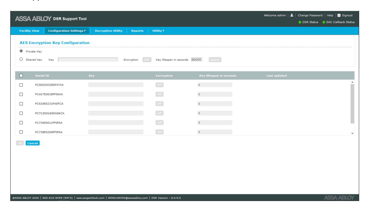The height and width of the screenshot is (211, 367).
Task: Click the Cancel button
Action: (x=33, y=143)
